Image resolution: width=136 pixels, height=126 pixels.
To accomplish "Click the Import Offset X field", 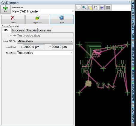I will coord(34,47).
